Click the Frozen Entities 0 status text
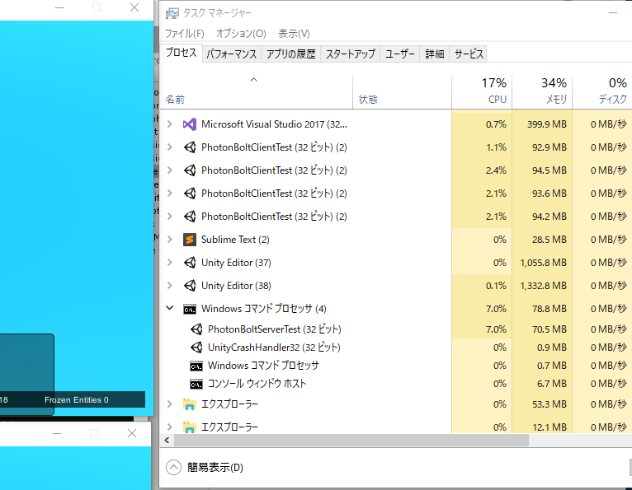 tap(77, 400)
